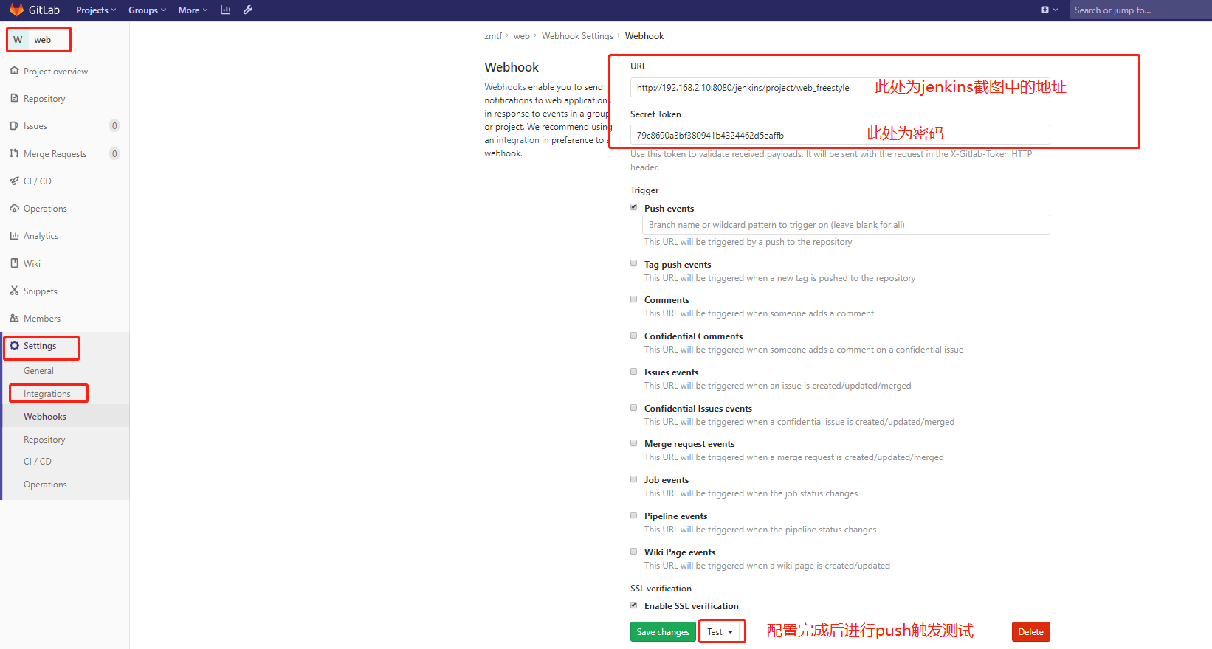Open the Groups dropdown in navbar
Image resolution: width=1212 pixels, height=649 pixels.
pos(147,10)
